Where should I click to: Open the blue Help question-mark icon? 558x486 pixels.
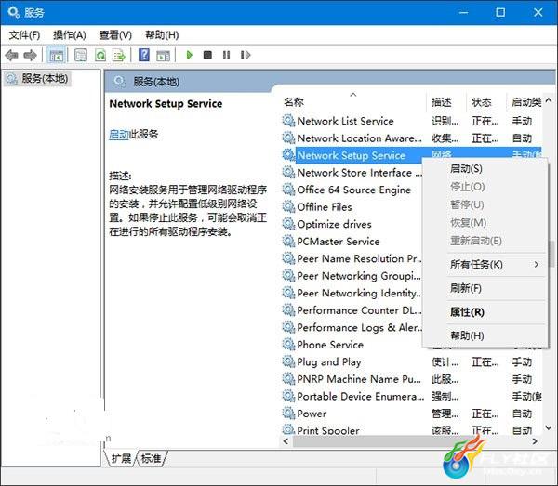coord(144,55)
